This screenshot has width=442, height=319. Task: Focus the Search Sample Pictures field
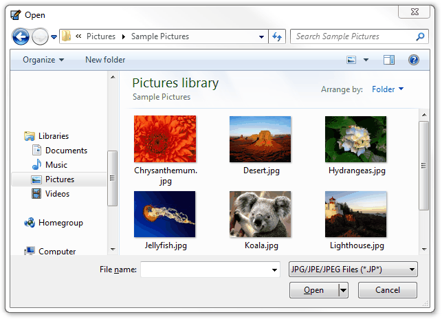pos(359,36)
